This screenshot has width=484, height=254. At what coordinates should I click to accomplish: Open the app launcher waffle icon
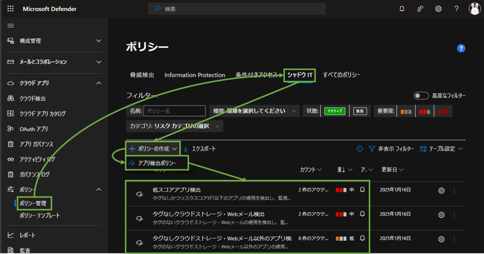(x=10, y=9)
